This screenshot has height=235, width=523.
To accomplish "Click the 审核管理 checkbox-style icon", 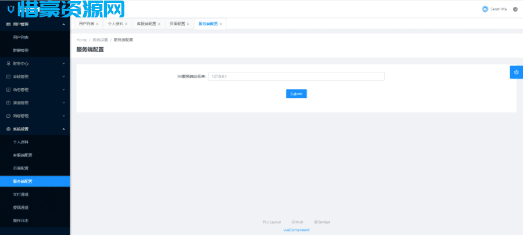I will click(9, 77).
